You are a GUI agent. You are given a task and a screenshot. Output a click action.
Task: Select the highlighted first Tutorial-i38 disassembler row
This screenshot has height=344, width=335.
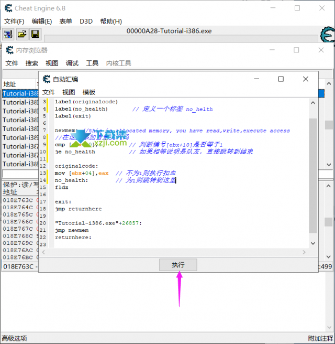(x=20, y=94)
